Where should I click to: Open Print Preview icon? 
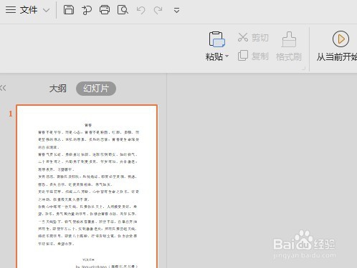pyautogui.click(x=123, y=10)
